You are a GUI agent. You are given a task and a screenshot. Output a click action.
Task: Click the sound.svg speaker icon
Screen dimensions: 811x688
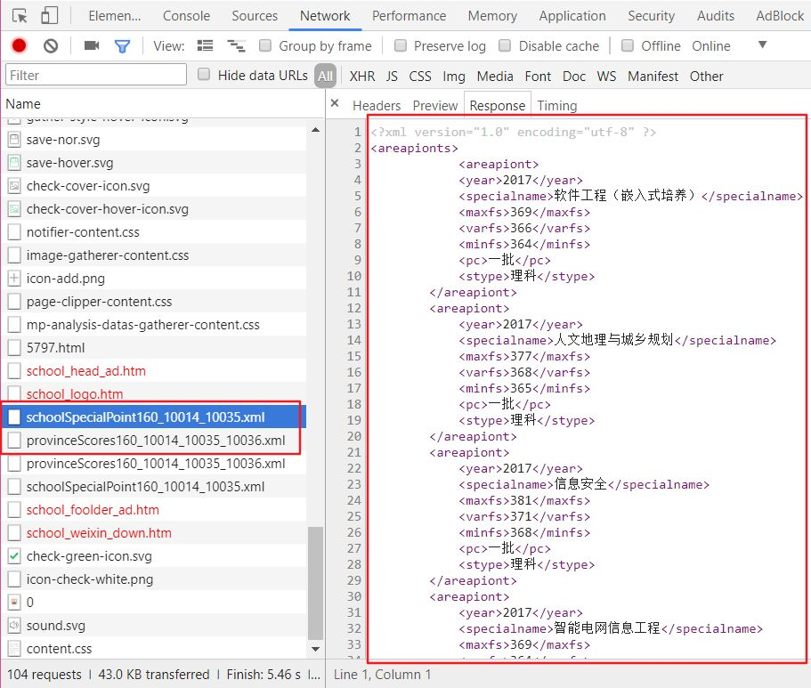pos(14,626)
